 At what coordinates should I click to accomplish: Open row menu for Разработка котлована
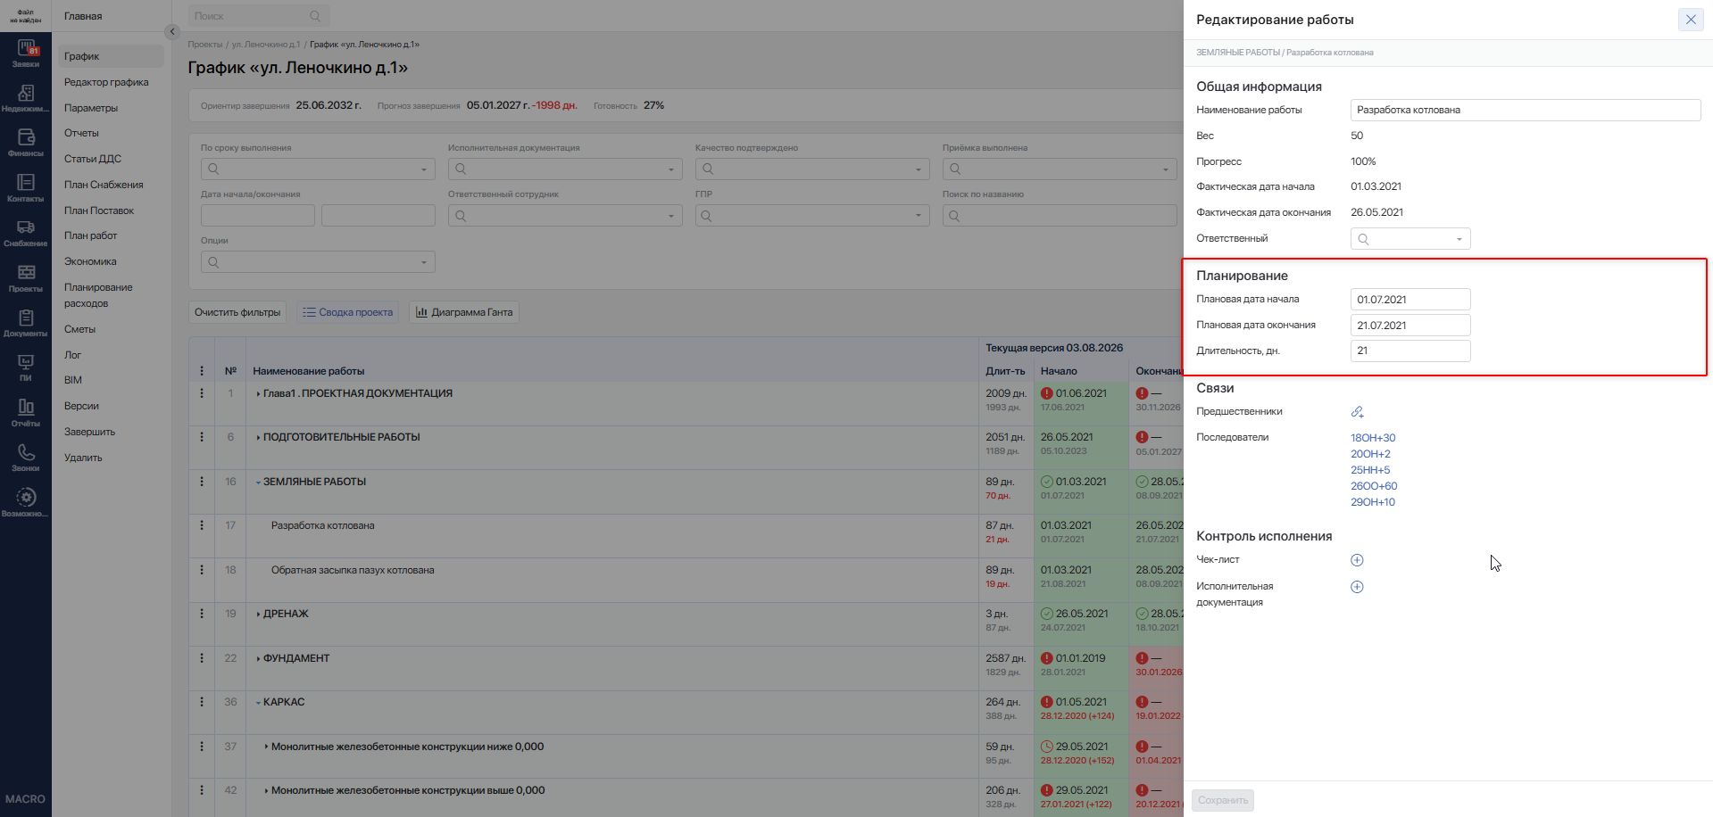pos(202,525)
